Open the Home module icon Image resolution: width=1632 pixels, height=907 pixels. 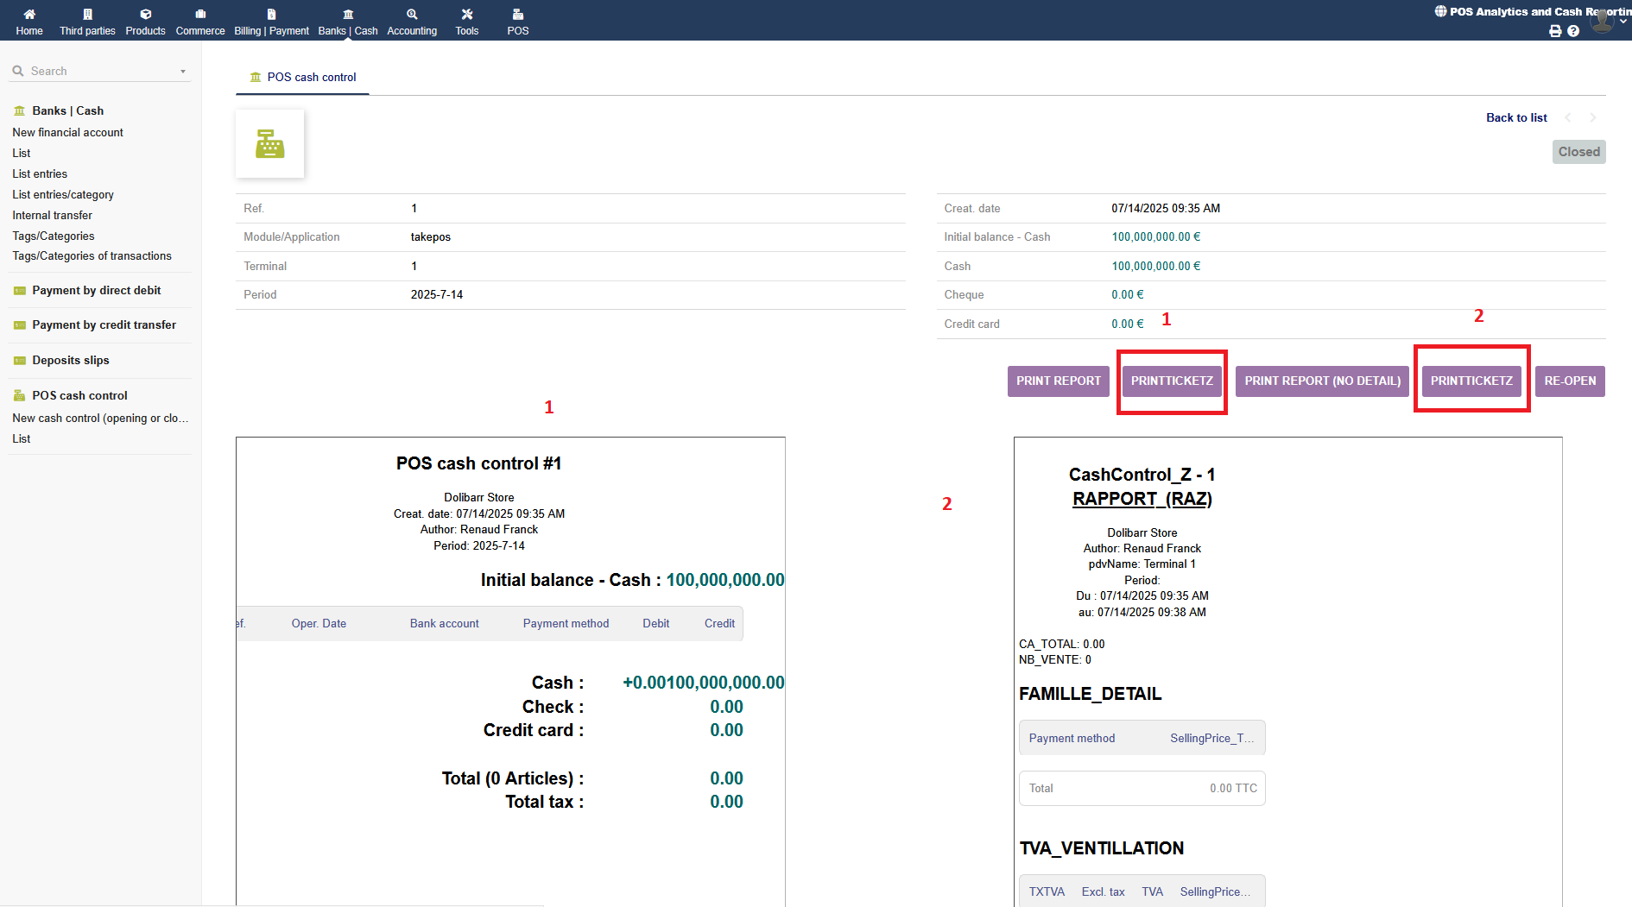click(29, 15)
